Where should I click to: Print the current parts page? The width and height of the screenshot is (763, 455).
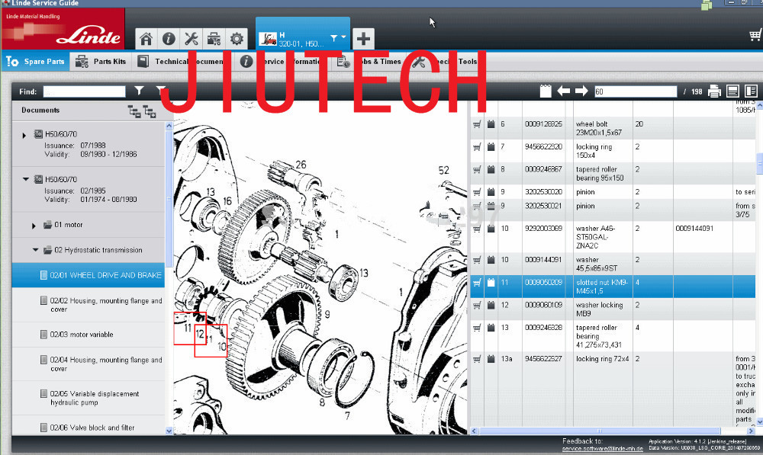pos(714,91)
